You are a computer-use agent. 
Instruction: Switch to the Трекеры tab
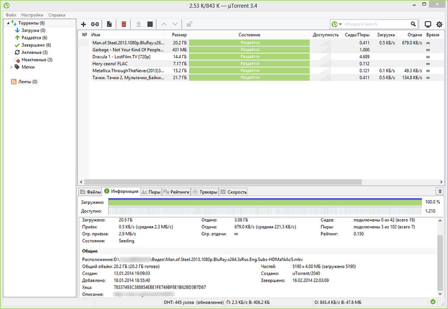click(205, 192)
